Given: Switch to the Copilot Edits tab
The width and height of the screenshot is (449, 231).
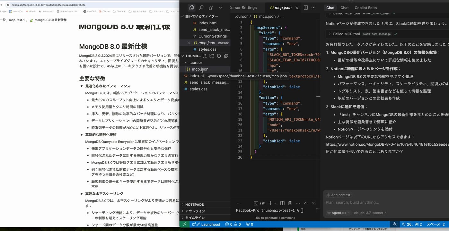Looking at the screenshot, I should click(365, 8).
